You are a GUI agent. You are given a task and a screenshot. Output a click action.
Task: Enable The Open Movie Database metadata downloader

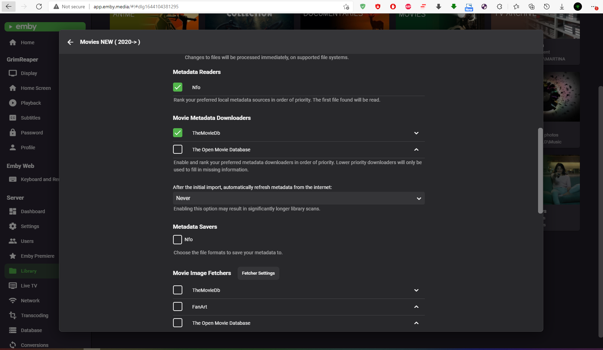pyautogui.click(x=178, y=149)
